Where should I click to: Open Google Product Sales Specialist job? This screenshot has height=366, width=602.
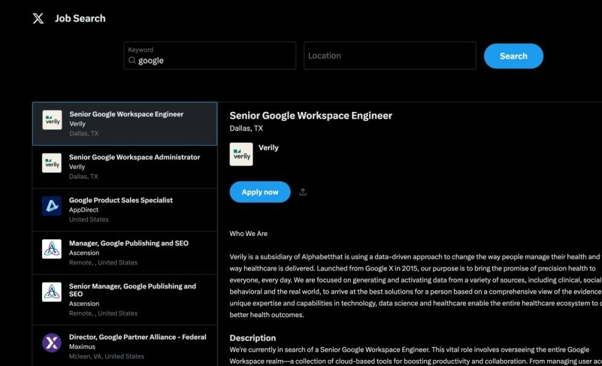point(125,209)
